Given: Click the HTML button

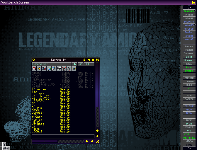Looking at the screenshot, I should tap(189, 134).
